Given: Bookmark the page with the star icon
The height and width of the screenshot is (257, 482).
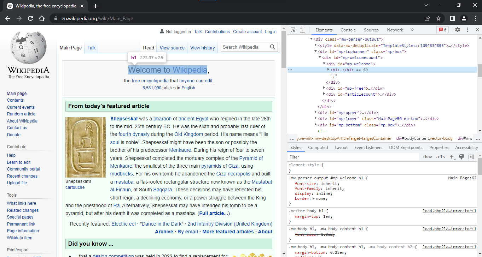Looking at the screenshot, I should tap(439, 18).
